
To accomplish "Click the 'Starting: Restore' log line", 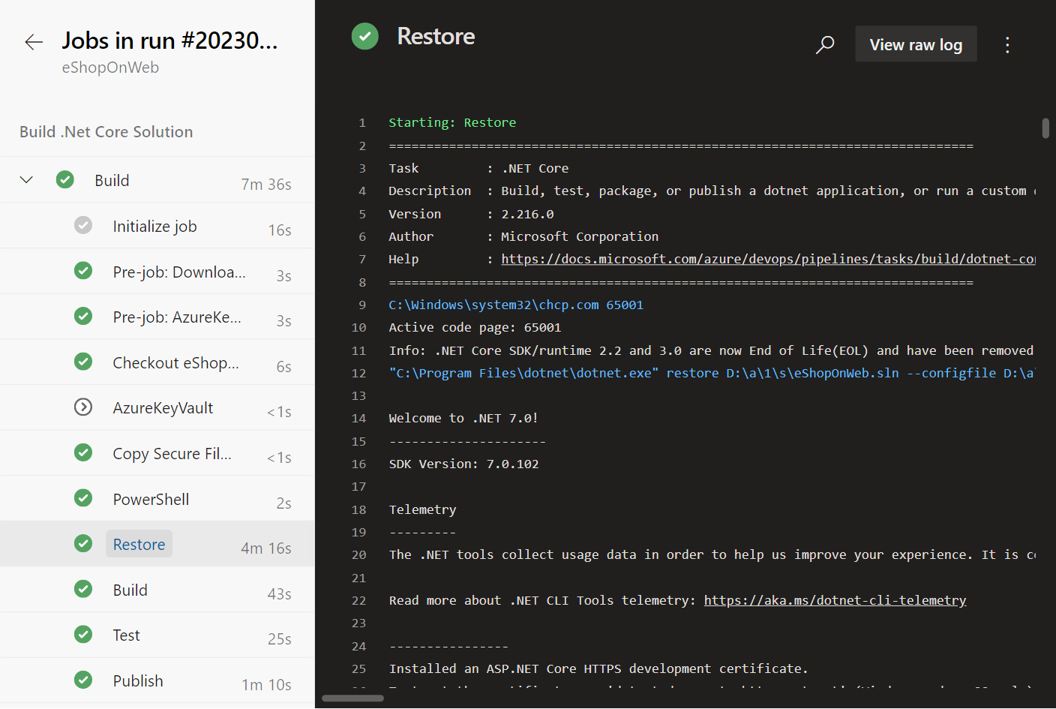I will tap(452, 122).
